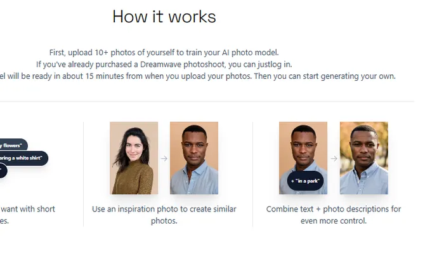Click the "How it works" heading
The height and width of the screenshot is (254, 444).
164,17
